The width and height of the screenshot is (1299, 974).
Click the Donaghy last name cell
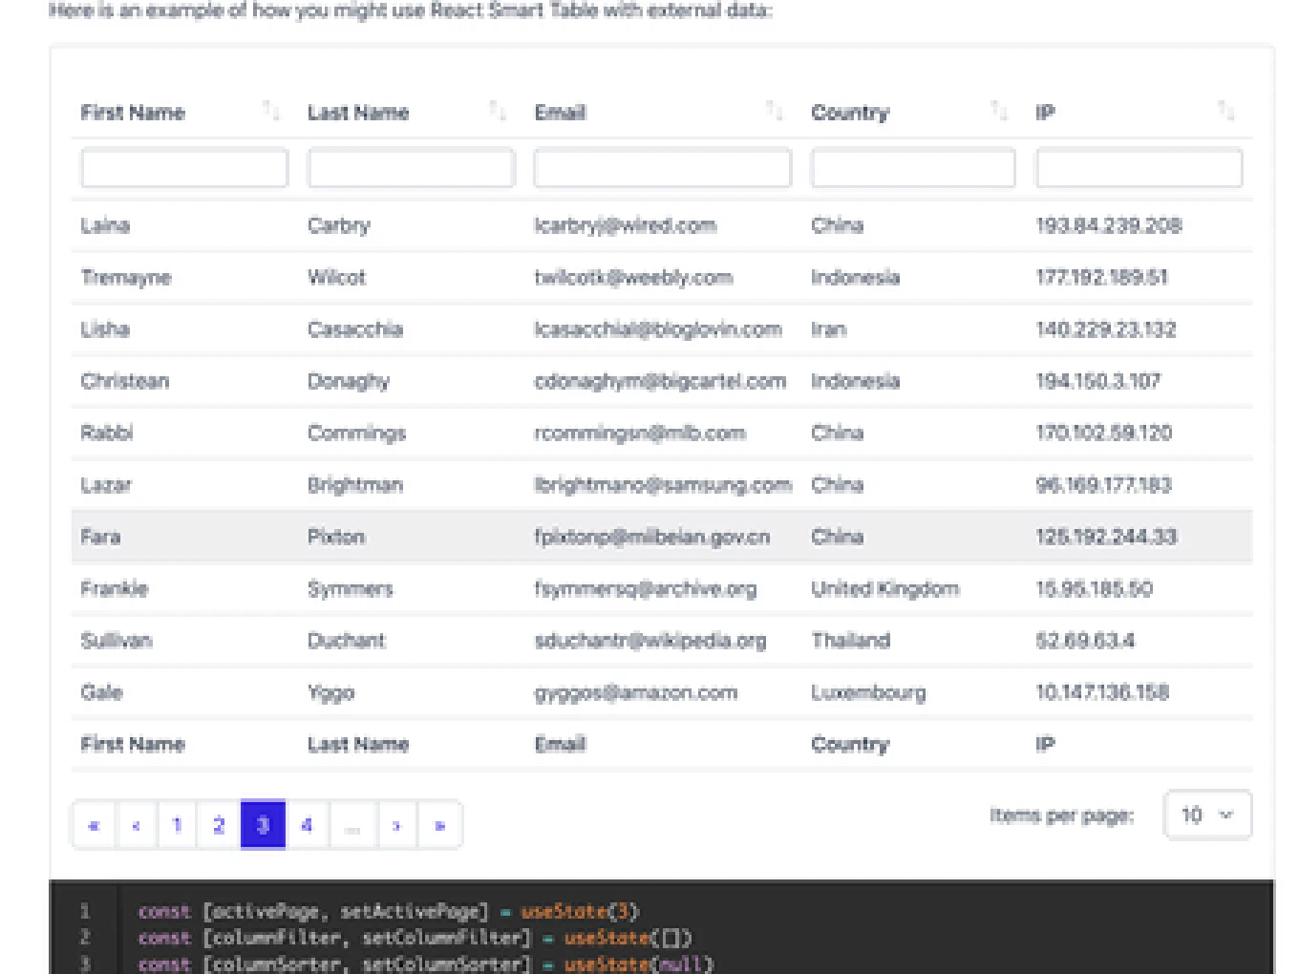click(349, 382)
